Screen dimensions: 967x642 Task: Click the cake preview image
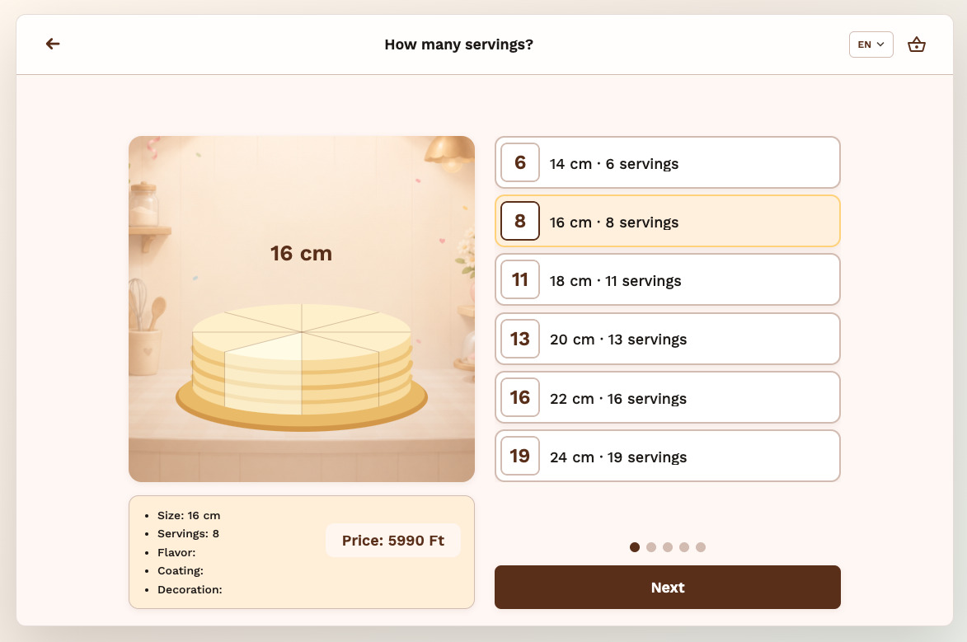tap(302, 309)
